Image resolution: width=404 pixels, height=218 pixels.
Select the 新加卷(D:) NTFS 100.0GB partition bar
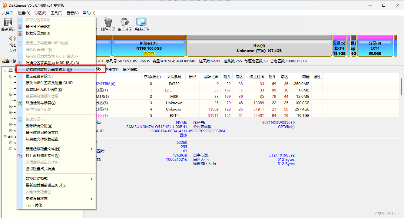pos(149,46)
